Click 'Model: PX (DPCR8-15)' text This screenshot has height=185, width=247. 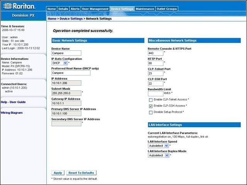pos(16,66)
